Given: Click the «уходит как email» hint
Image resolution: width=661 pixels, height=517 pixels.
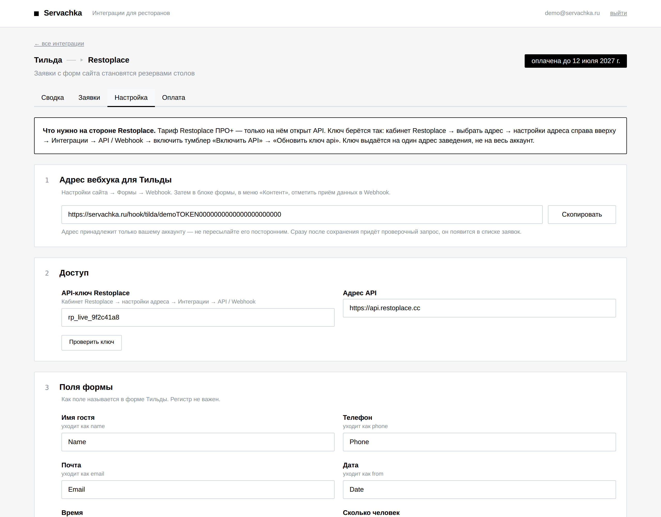Looking at the screenshot, I should 83,474.
